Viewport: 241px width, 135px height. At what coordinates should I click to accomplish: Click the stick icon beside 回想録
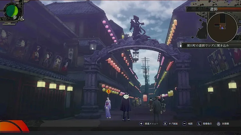[x=219, y=123]
